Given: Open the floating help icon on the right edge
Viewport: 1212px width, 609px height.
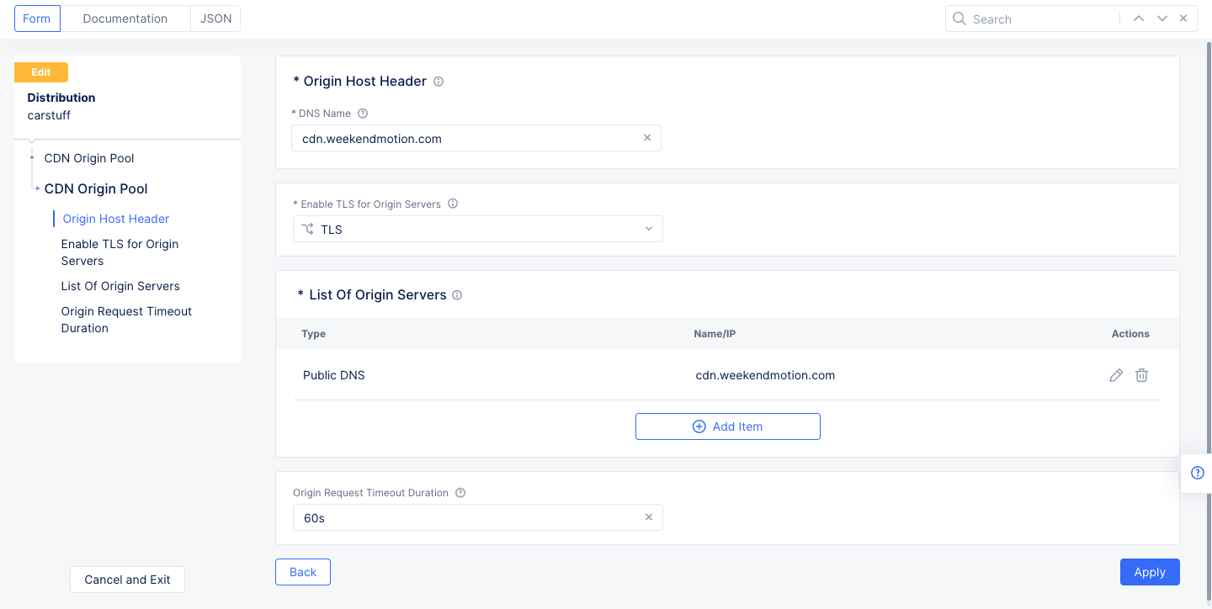Looking at the screenshot, I should (1197, 473).
